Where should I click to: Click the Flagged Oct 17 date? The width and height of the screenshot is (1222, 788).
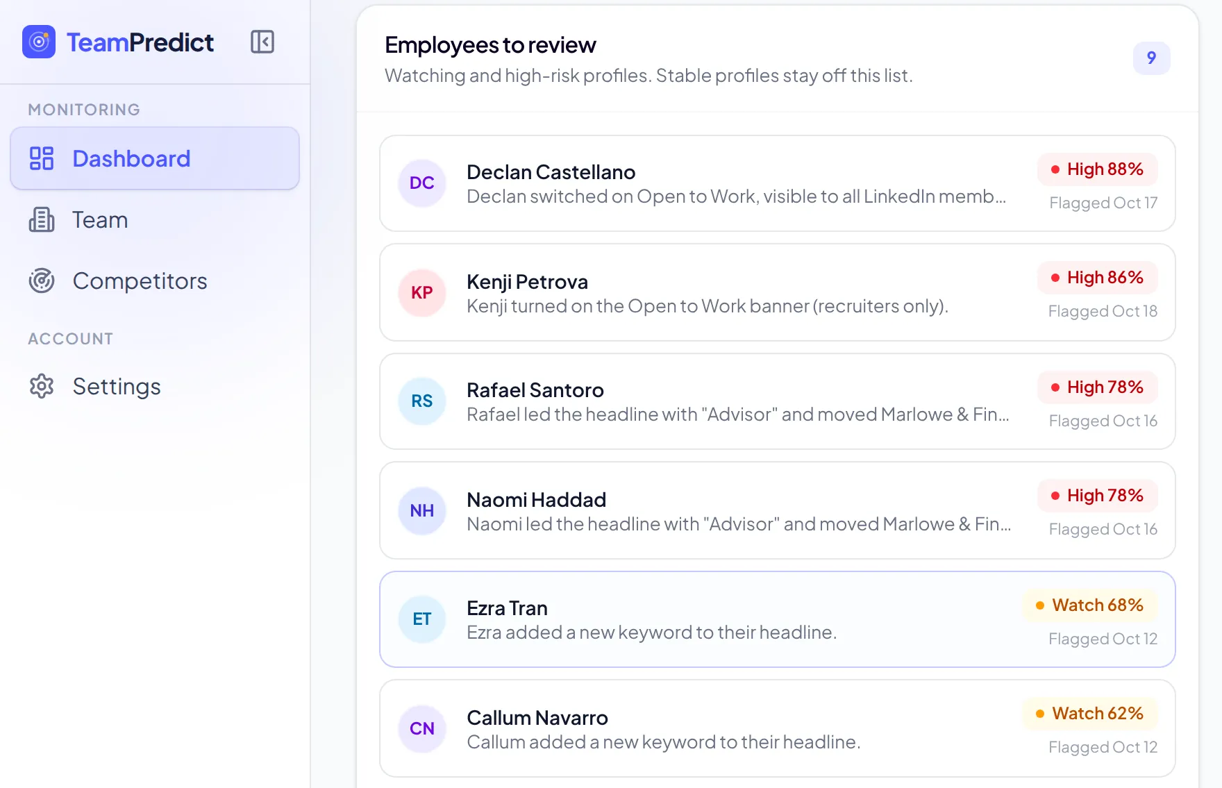[1103, 203]
